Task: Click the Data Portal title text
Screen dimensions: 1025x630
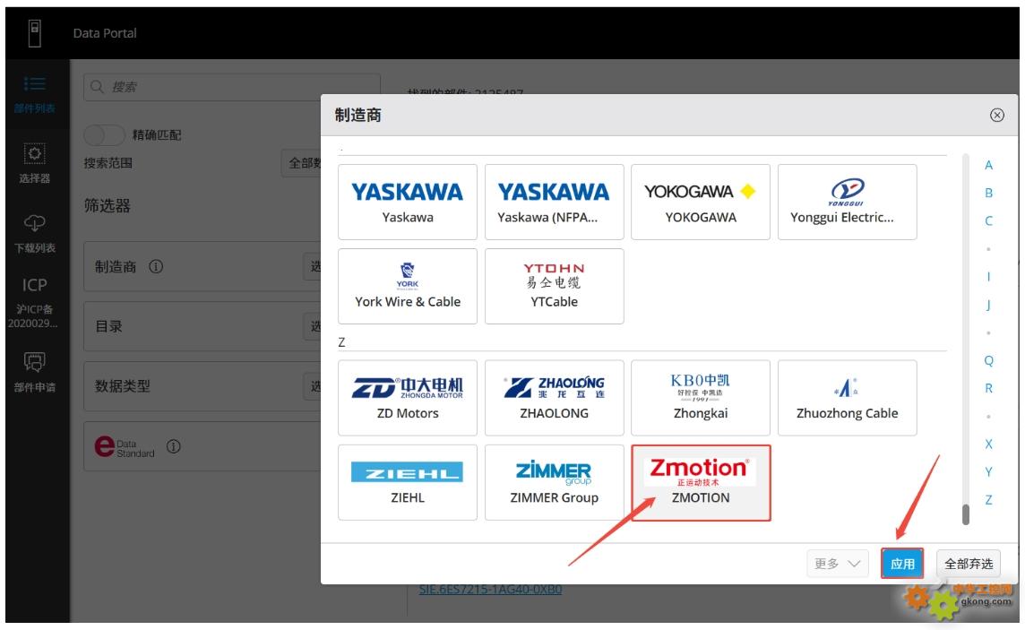Action: pos(105,33)
